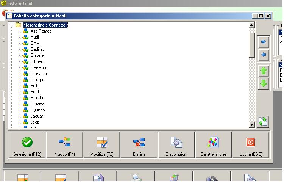Delete the category with Elimina
The width and height of the screenshot is (284, 182).
coord(139,145)
